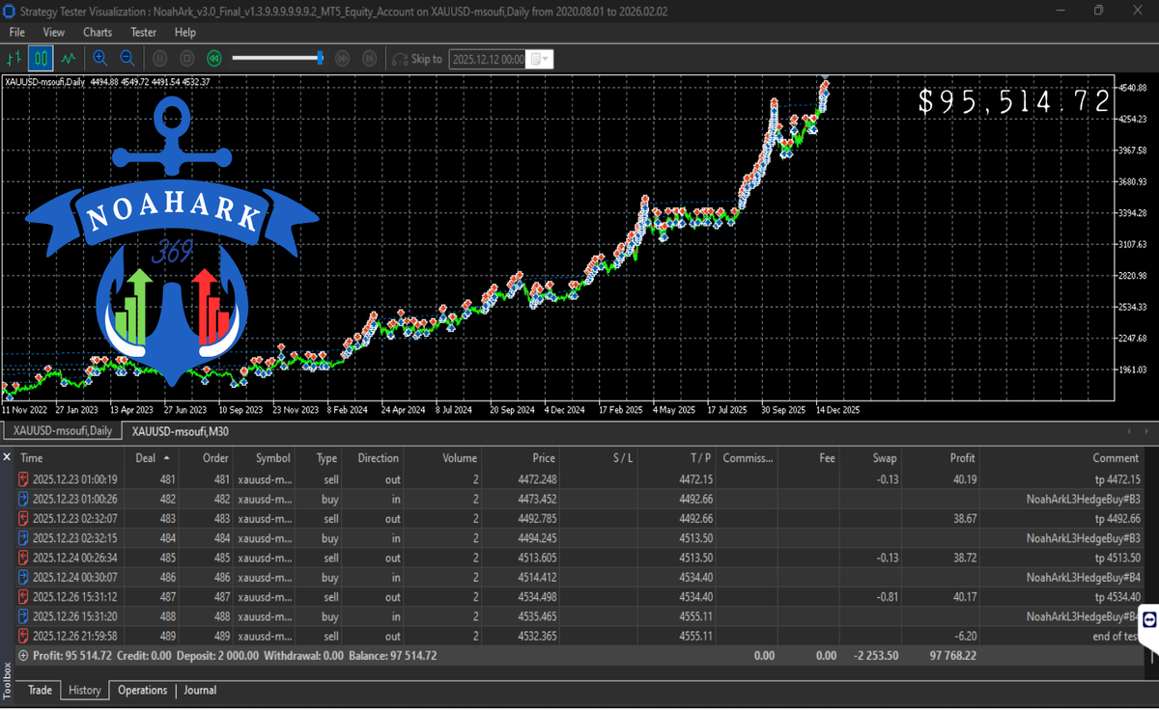This screenshot has height=710, width=1159.
Task: Click buy deal icon for deal 484
Action: coord(24,538)
